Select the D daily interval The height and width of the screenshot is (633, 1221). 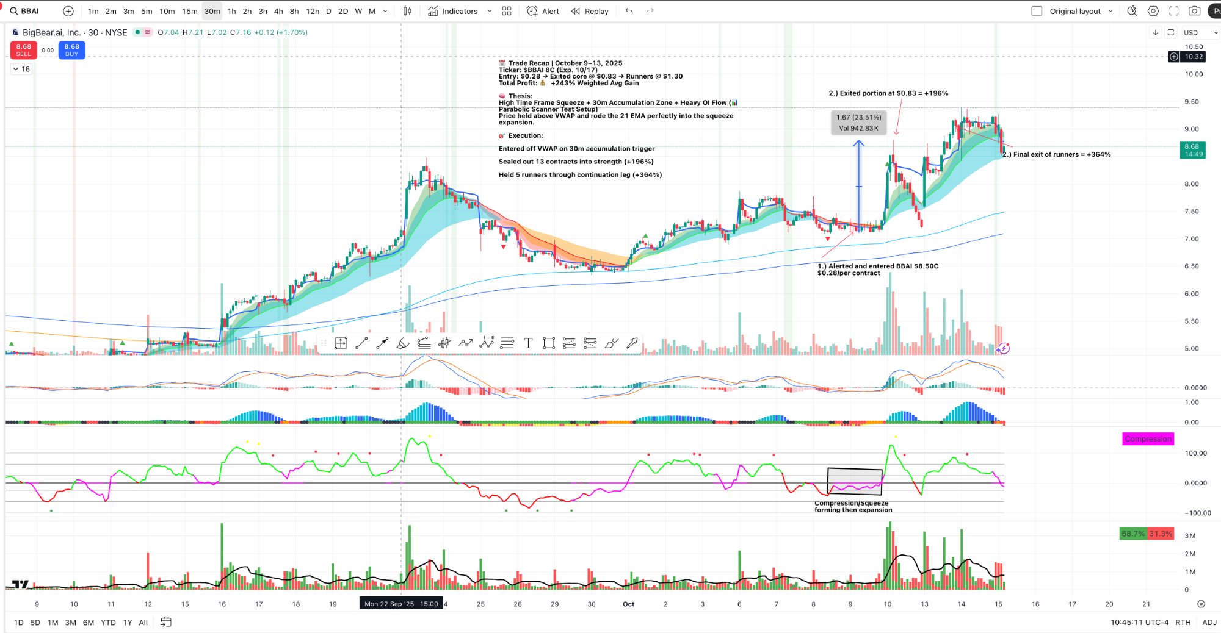(x=328, y=11)
